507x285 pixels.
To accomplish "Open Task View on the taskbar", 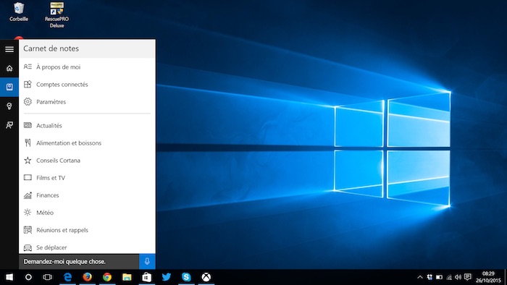I will [48, 277].
